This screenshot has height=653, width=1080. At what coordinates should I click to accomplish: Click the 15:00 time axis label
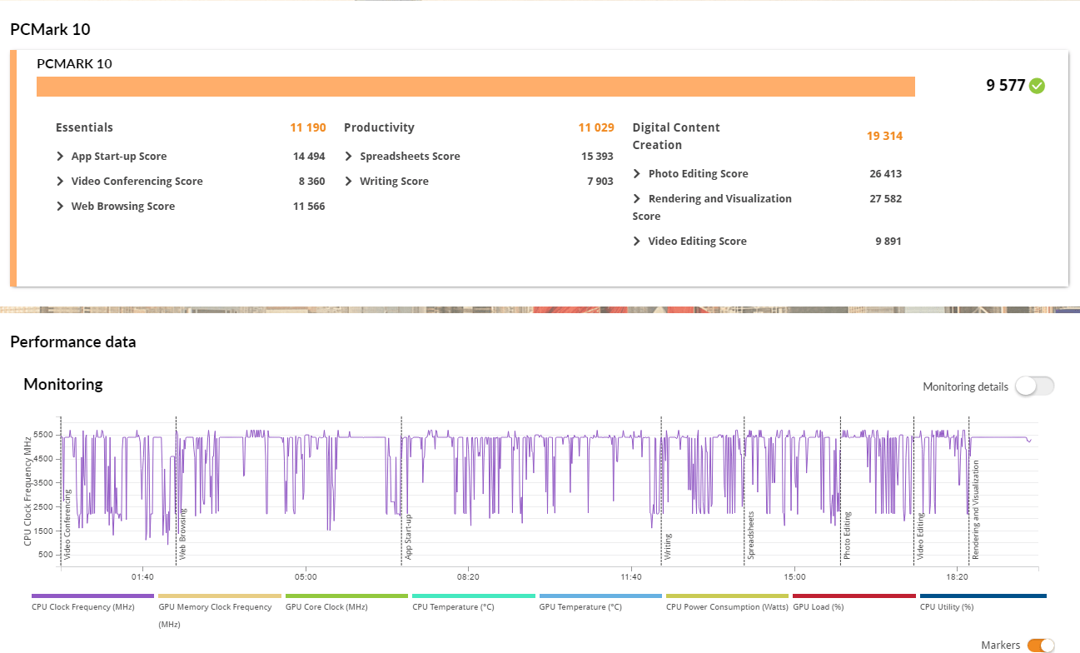click(x=794, y=576)
